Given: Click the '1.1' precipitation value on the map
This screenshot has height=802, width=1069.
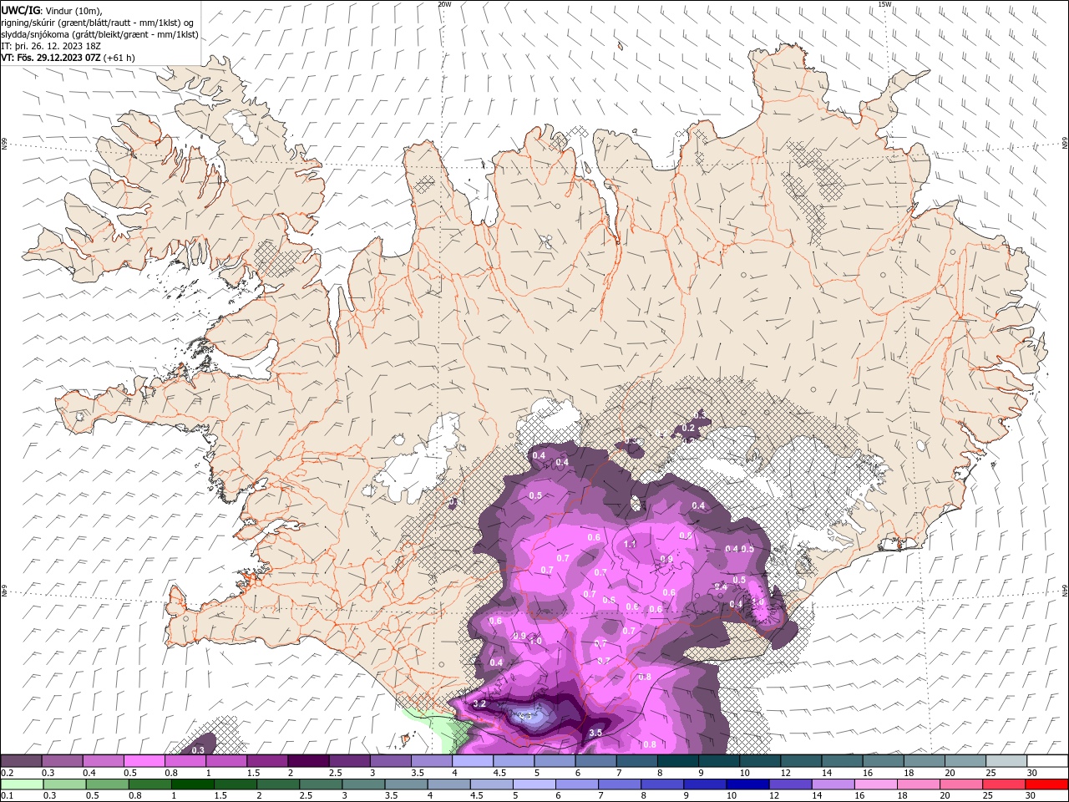Looking at the screenshot, I should point(630,544).
